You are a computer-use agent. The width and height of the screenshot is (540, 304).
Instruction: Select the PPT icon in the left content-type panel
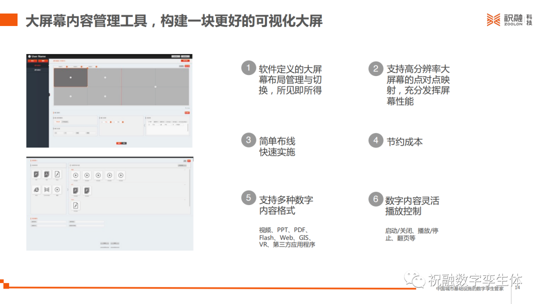[x=36, y=174]
